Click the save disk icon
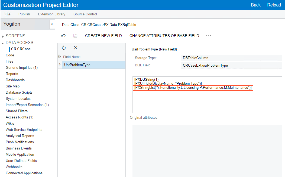The height and width of the screenshot is (177, 285). point(75,36)
